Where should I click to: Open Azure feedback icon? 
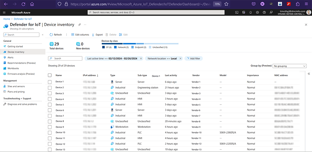coord(271,12)
